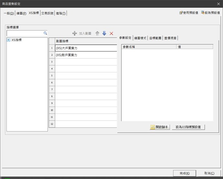
Task: Select the 進階(T) tab
Action: [61, 13]
